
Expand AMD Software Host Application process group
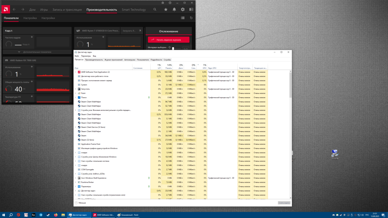[76, 72]
